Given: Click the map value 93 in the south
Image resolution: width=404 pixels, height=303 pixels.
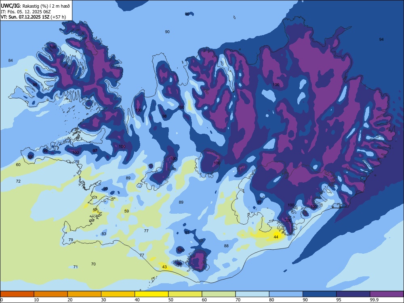Looking at the screenshot, I should point(187,232).
